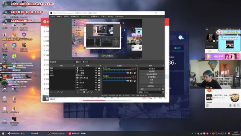Image resolution: width=241 pixels, height=136 pixels.
Task: Click 启动虚拟摄像机 button
Action: click(152, 74)
